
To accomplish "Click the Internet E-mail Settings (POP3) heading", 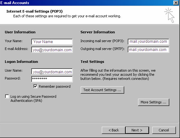I will pyautogui.click(x=34, y=11).
